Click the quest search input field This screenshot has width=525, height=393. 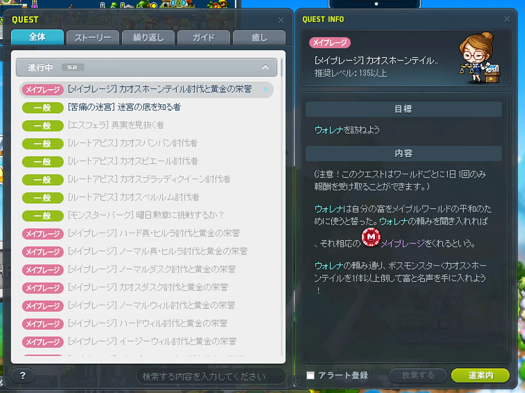(x=211, y=376)
